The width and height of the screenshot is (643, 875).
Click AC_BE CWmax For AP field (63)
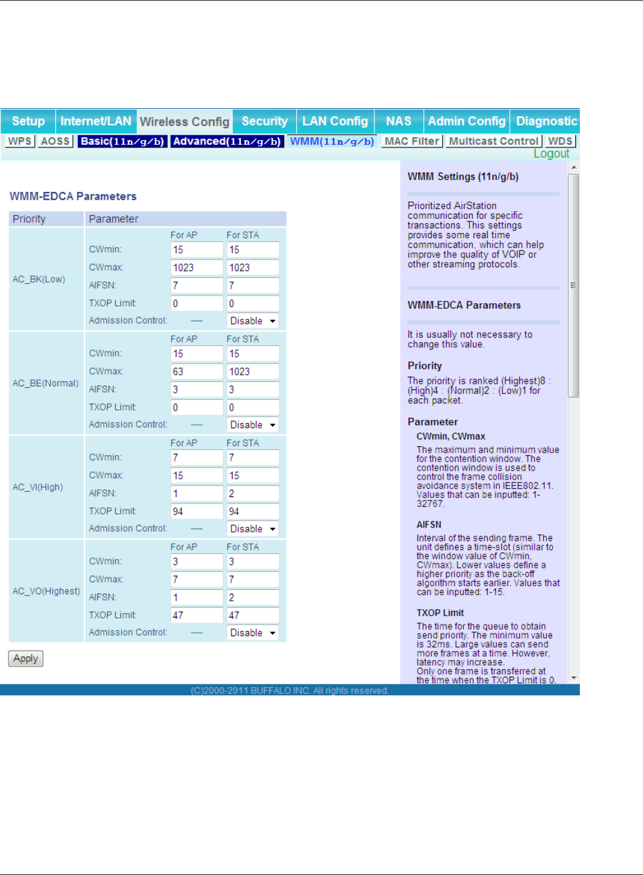(x=197, y=372)
